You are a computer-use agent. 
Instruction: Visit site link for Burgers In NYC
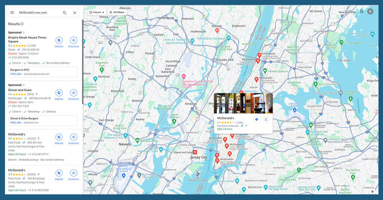click(16, 74)
